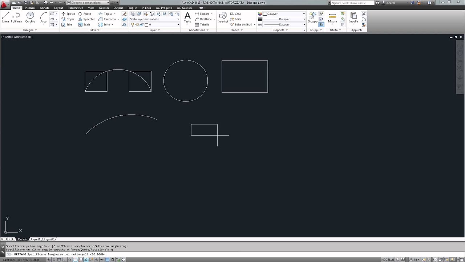
Task: Open the Gruppo group tool
Action: click(x=312, y=17)
